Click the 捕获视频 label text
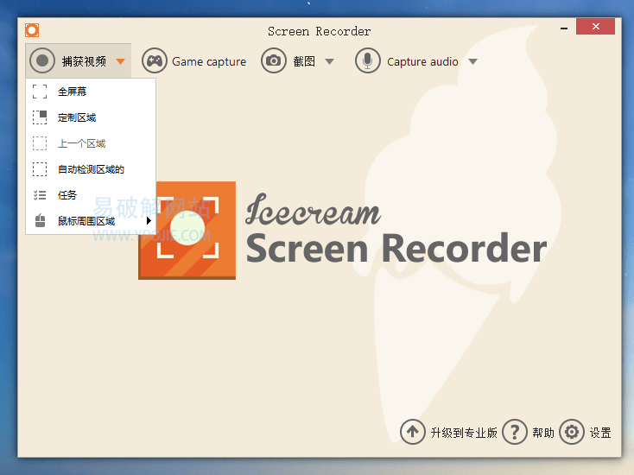634x475 pixels. [x=84, y=61]
